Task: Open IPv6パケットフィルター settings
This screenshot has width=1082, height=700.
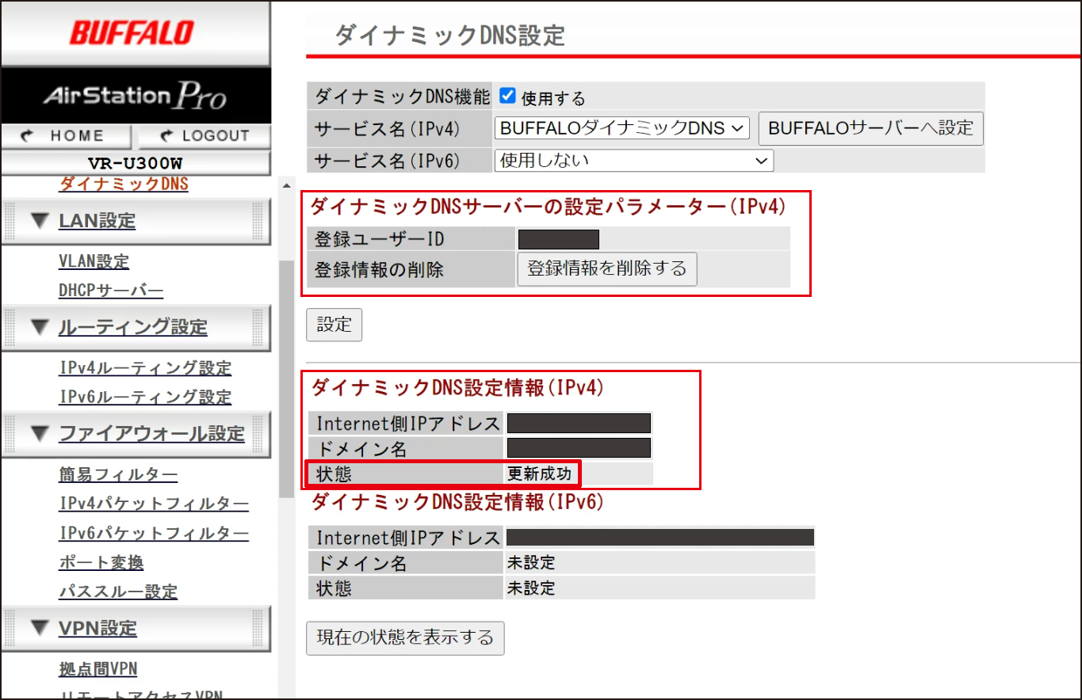Action: pyautogui.click(x=154, y=533)
